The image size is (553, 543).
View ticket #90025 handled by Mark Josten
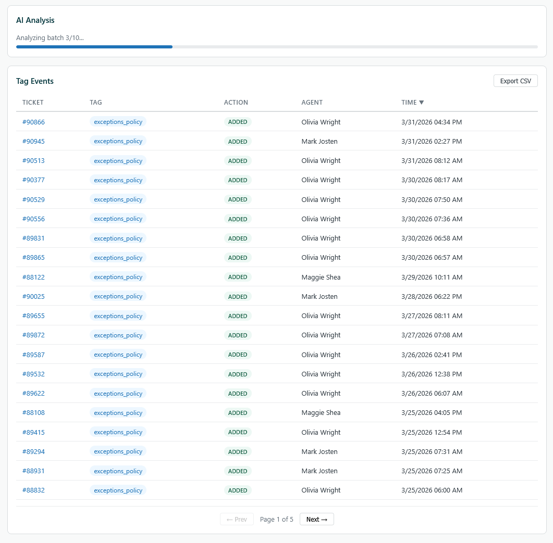point(33,296)
